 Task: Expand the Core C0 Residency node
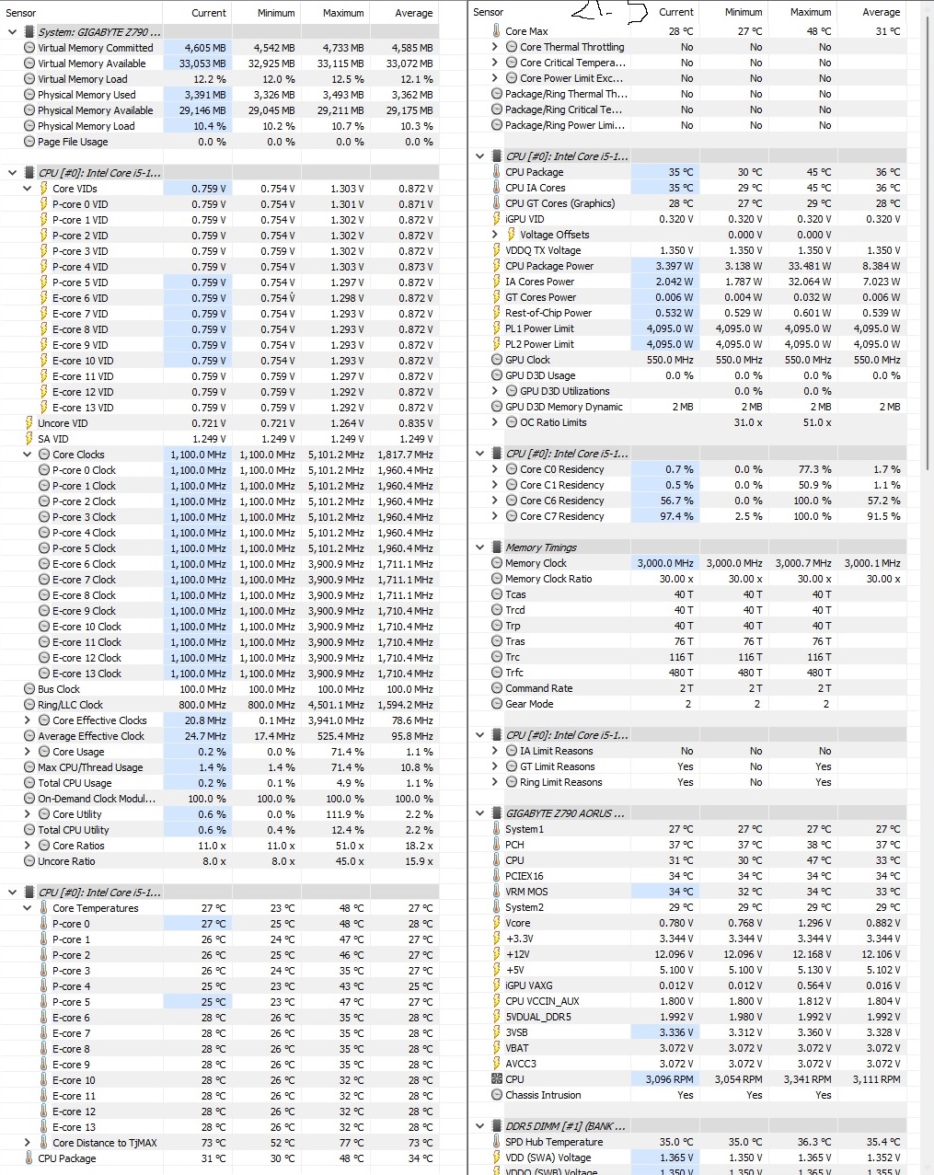(x=494, y=469)
